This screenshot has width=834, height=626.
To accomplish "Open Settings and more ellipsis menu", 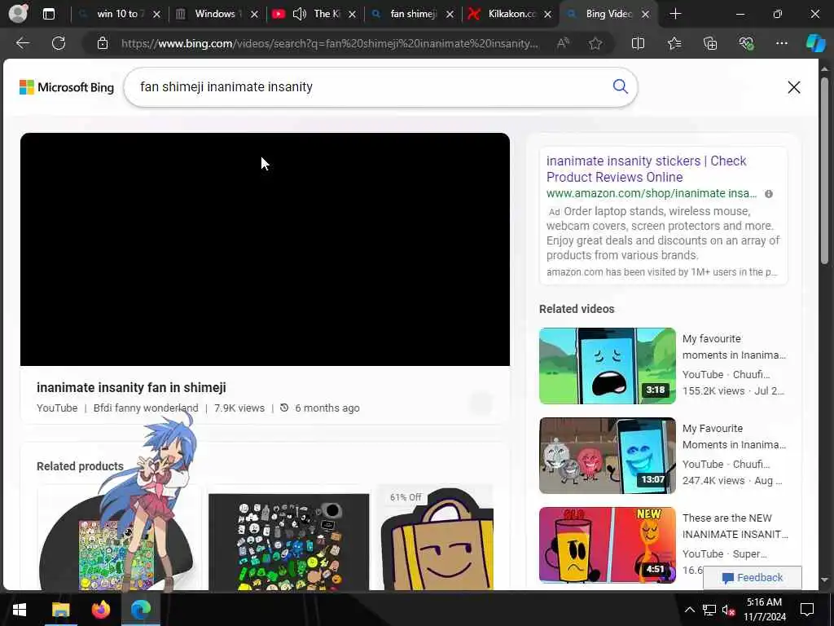I will 781,43.
